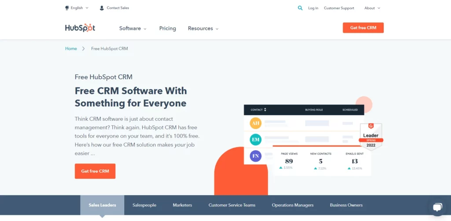Follow the Contact Sales link
Viewport: 451px width, 221px height.
[x=118, y=8]
